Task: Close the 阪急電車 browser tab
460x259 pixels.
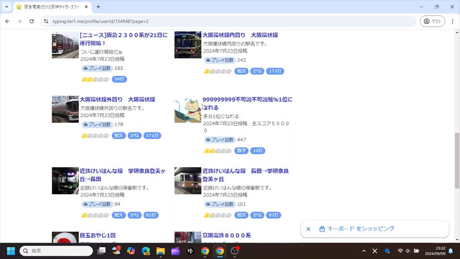Action: [86, 7]
